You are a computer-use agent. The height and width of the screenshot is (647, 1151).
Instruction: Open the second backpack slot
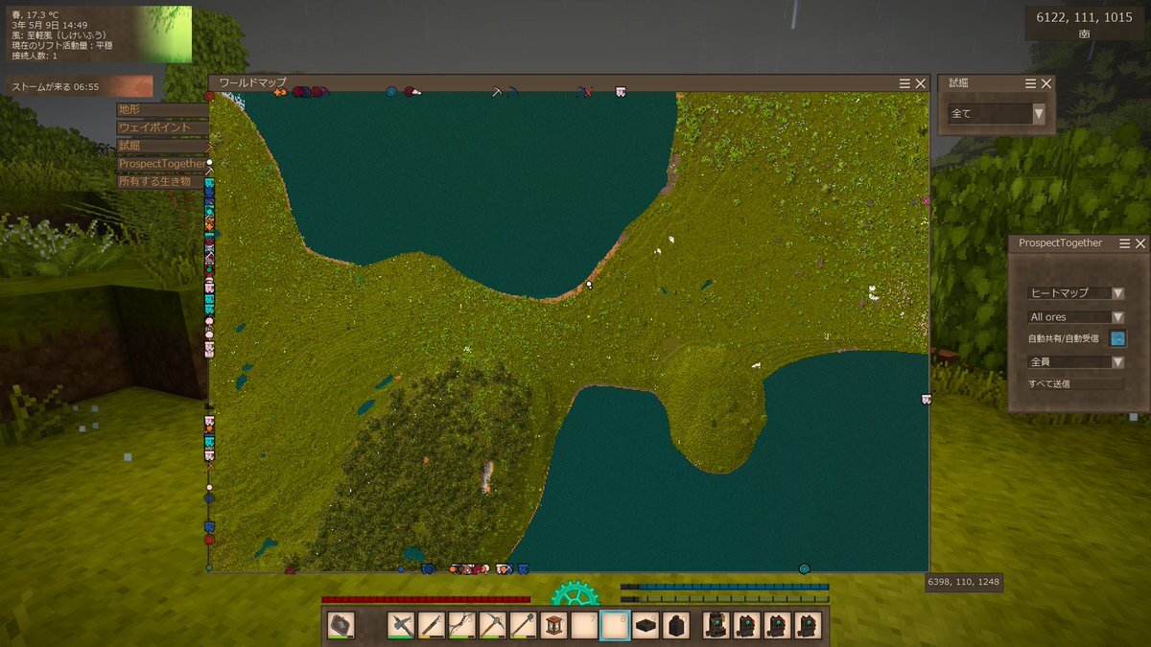click(x=747, y=626)
